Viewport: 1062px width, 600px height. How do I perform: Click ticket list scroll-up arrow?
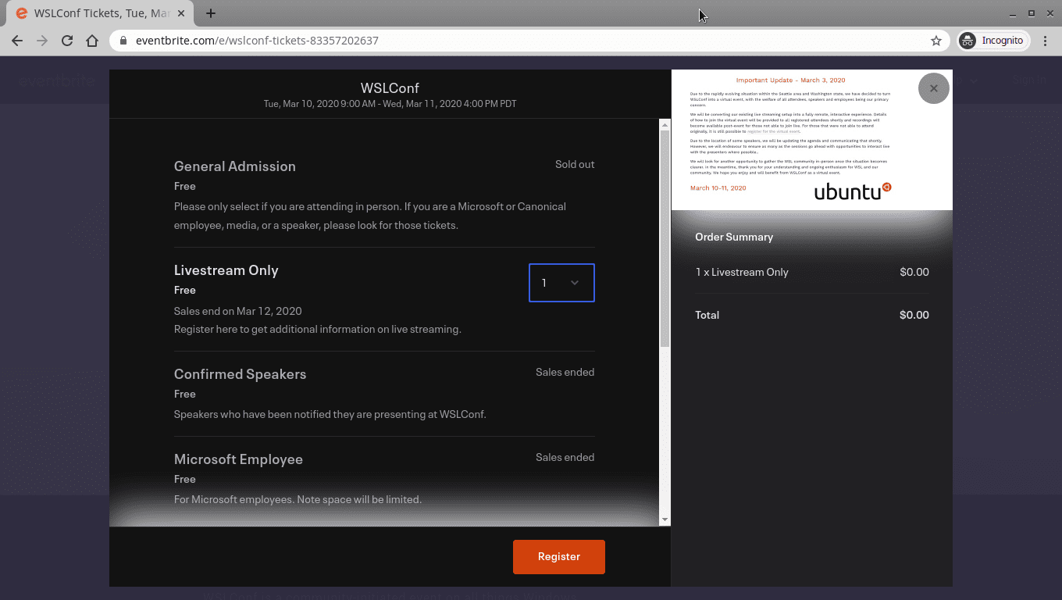(665, 125)
